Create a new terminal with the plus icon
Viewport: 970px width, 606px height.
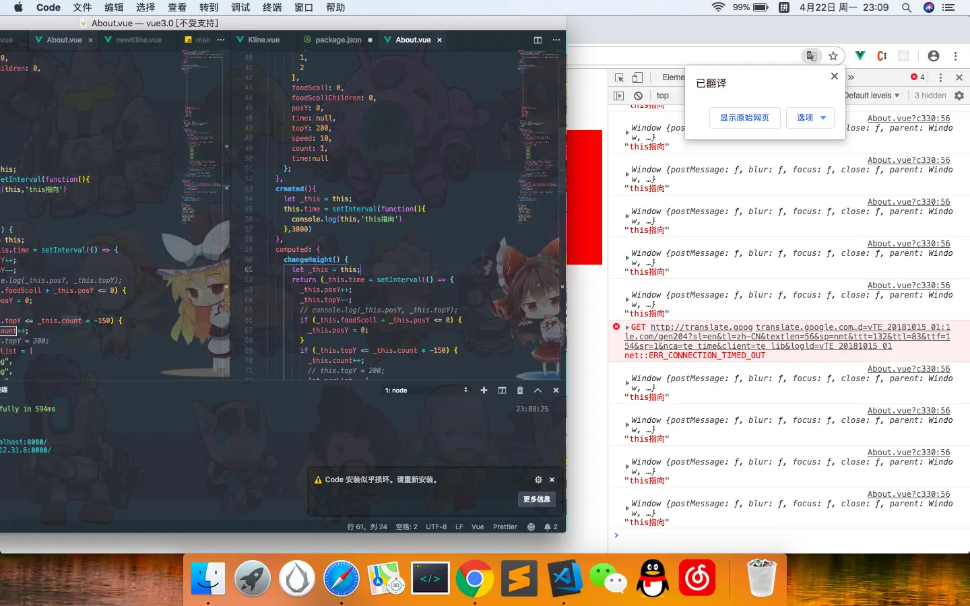484,391
